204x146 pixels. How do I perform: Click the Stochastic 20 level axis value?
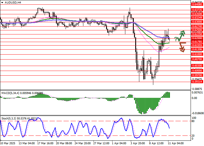point(193,135)
